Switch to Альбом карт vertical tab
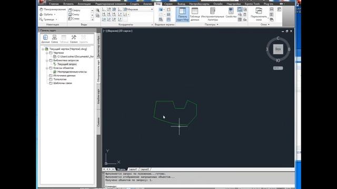 pyautogui.click(x=98, y=97)
